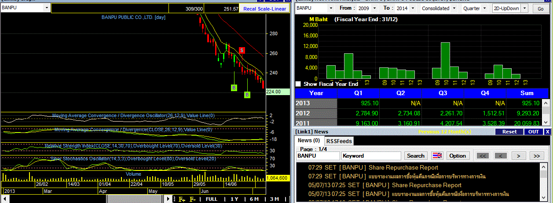Click the red S sell signal marker
Image resolution: width=553 pixels, height=203 pixels.
[242, 50]
